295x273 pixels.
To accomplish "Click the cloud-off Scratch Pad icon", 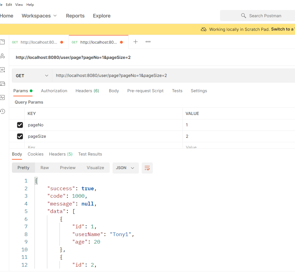I will tap(204, 29).
